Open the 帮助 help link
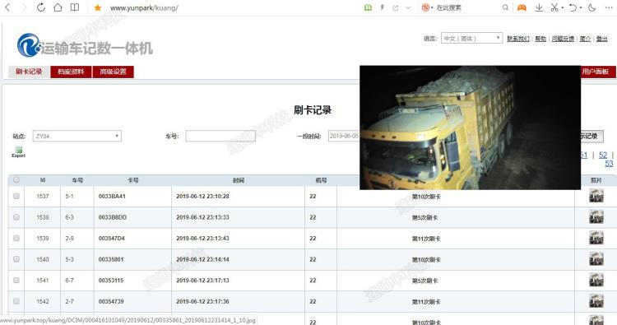Viewport: 617px width, 325px height. point(540,39)
